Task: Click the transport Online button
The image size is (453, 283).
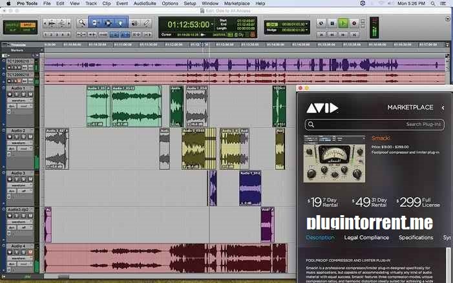Action: (x=321, y=23)
